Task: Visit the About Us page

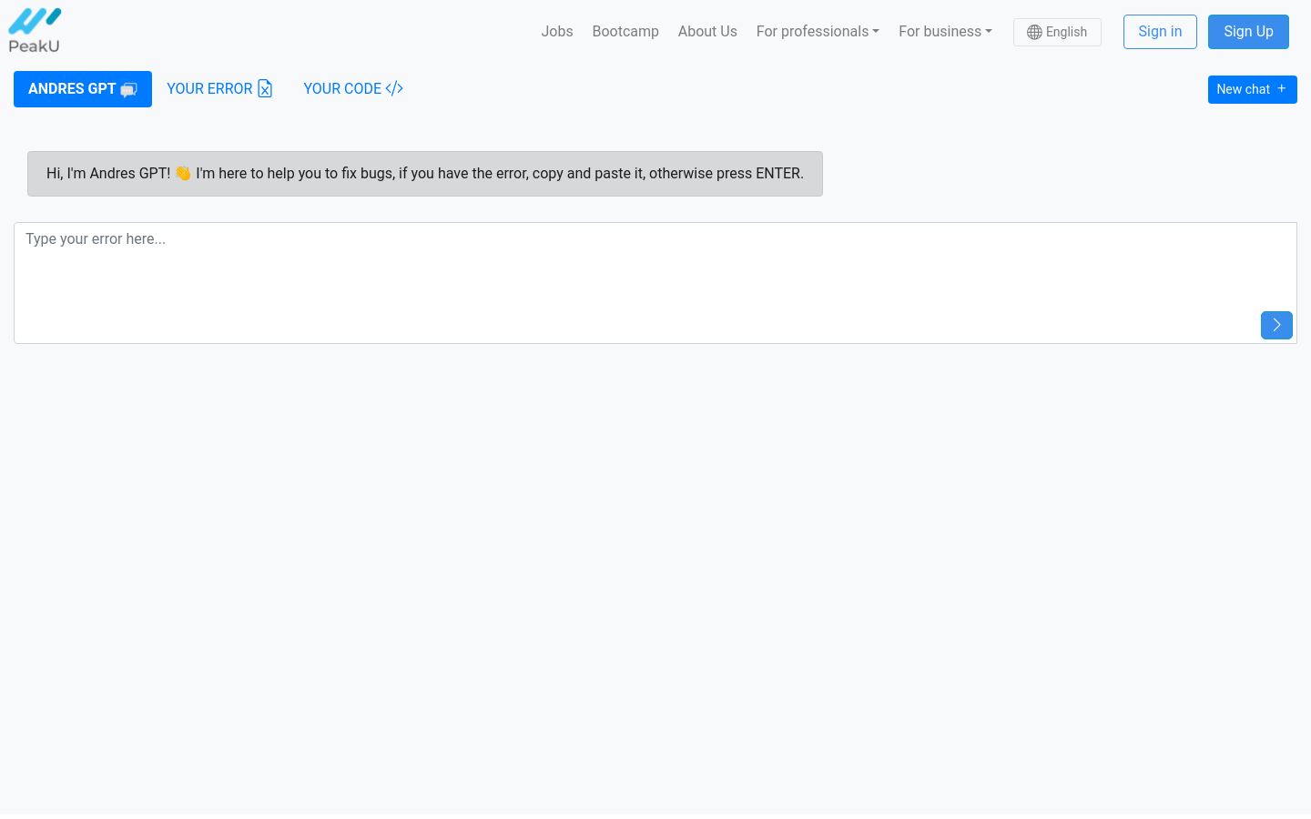Action: coord(706,31)
